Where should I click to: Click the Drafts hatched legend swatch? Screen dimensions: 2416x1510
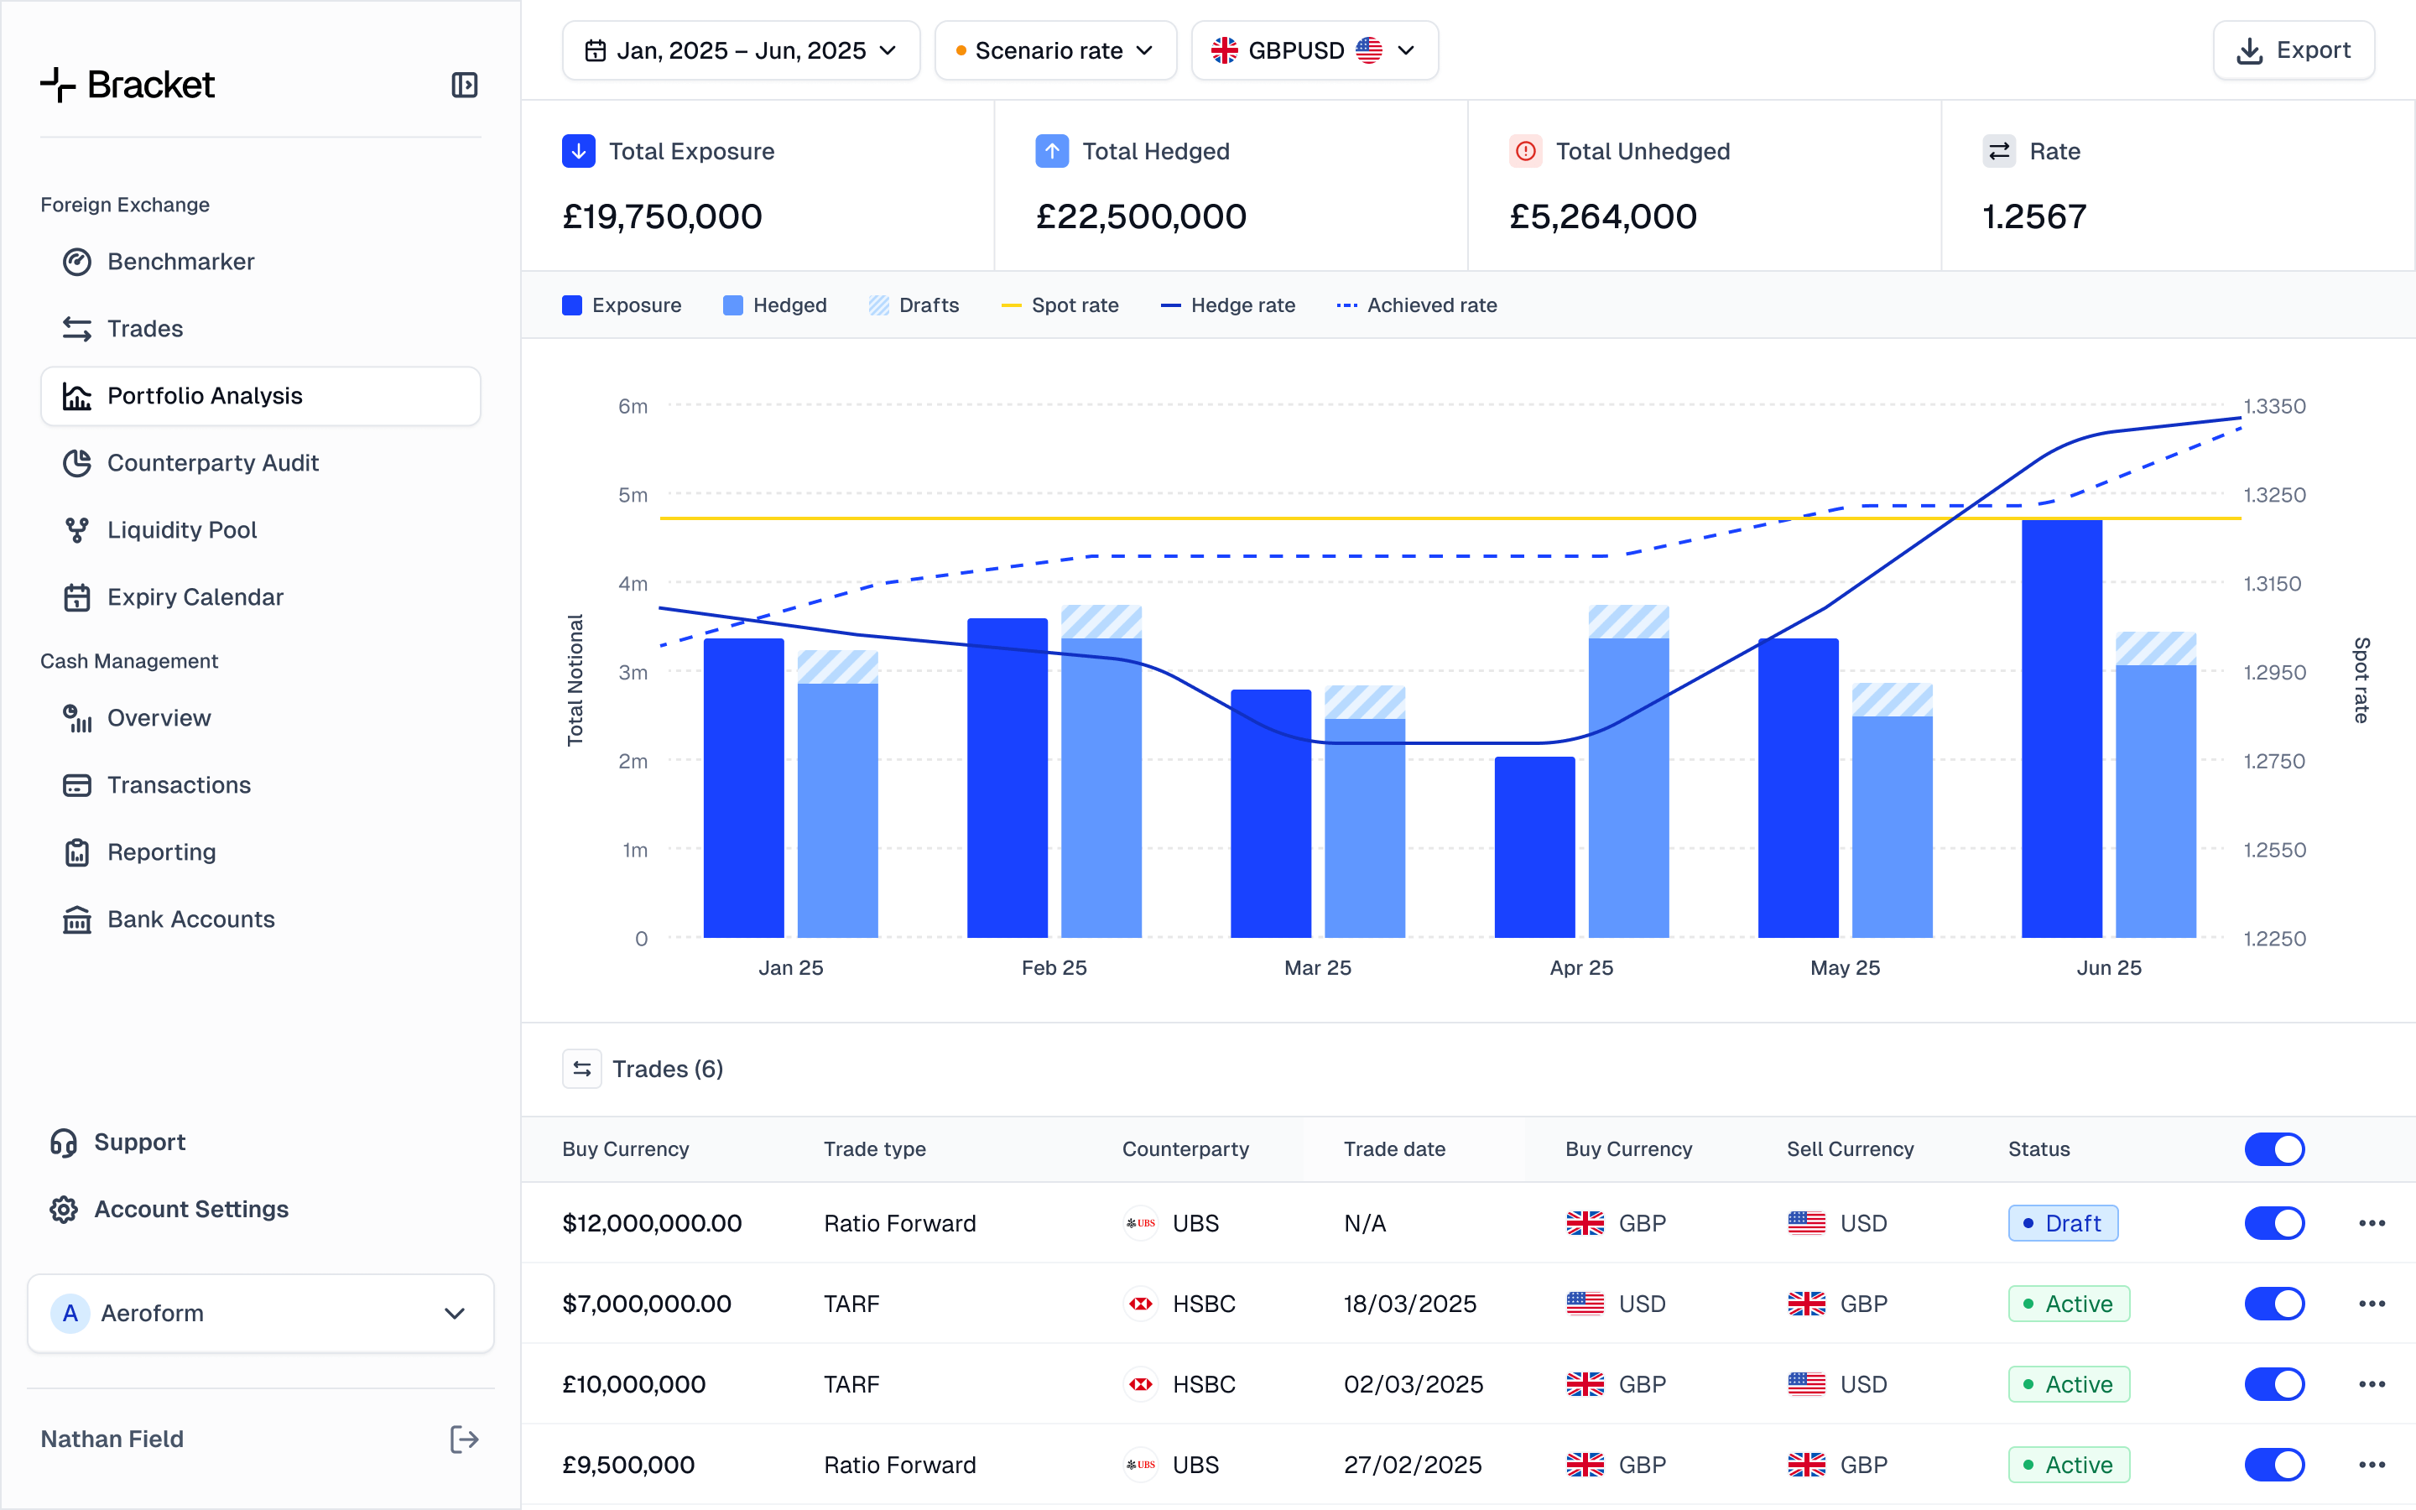click(x=878, y=305)
